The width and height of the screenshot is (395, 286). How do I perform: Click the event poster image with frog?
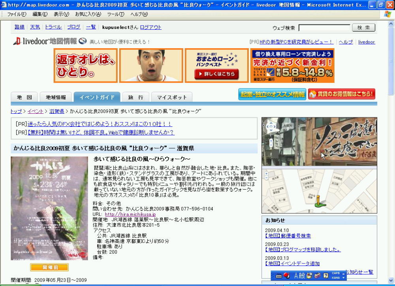point(49,208)
